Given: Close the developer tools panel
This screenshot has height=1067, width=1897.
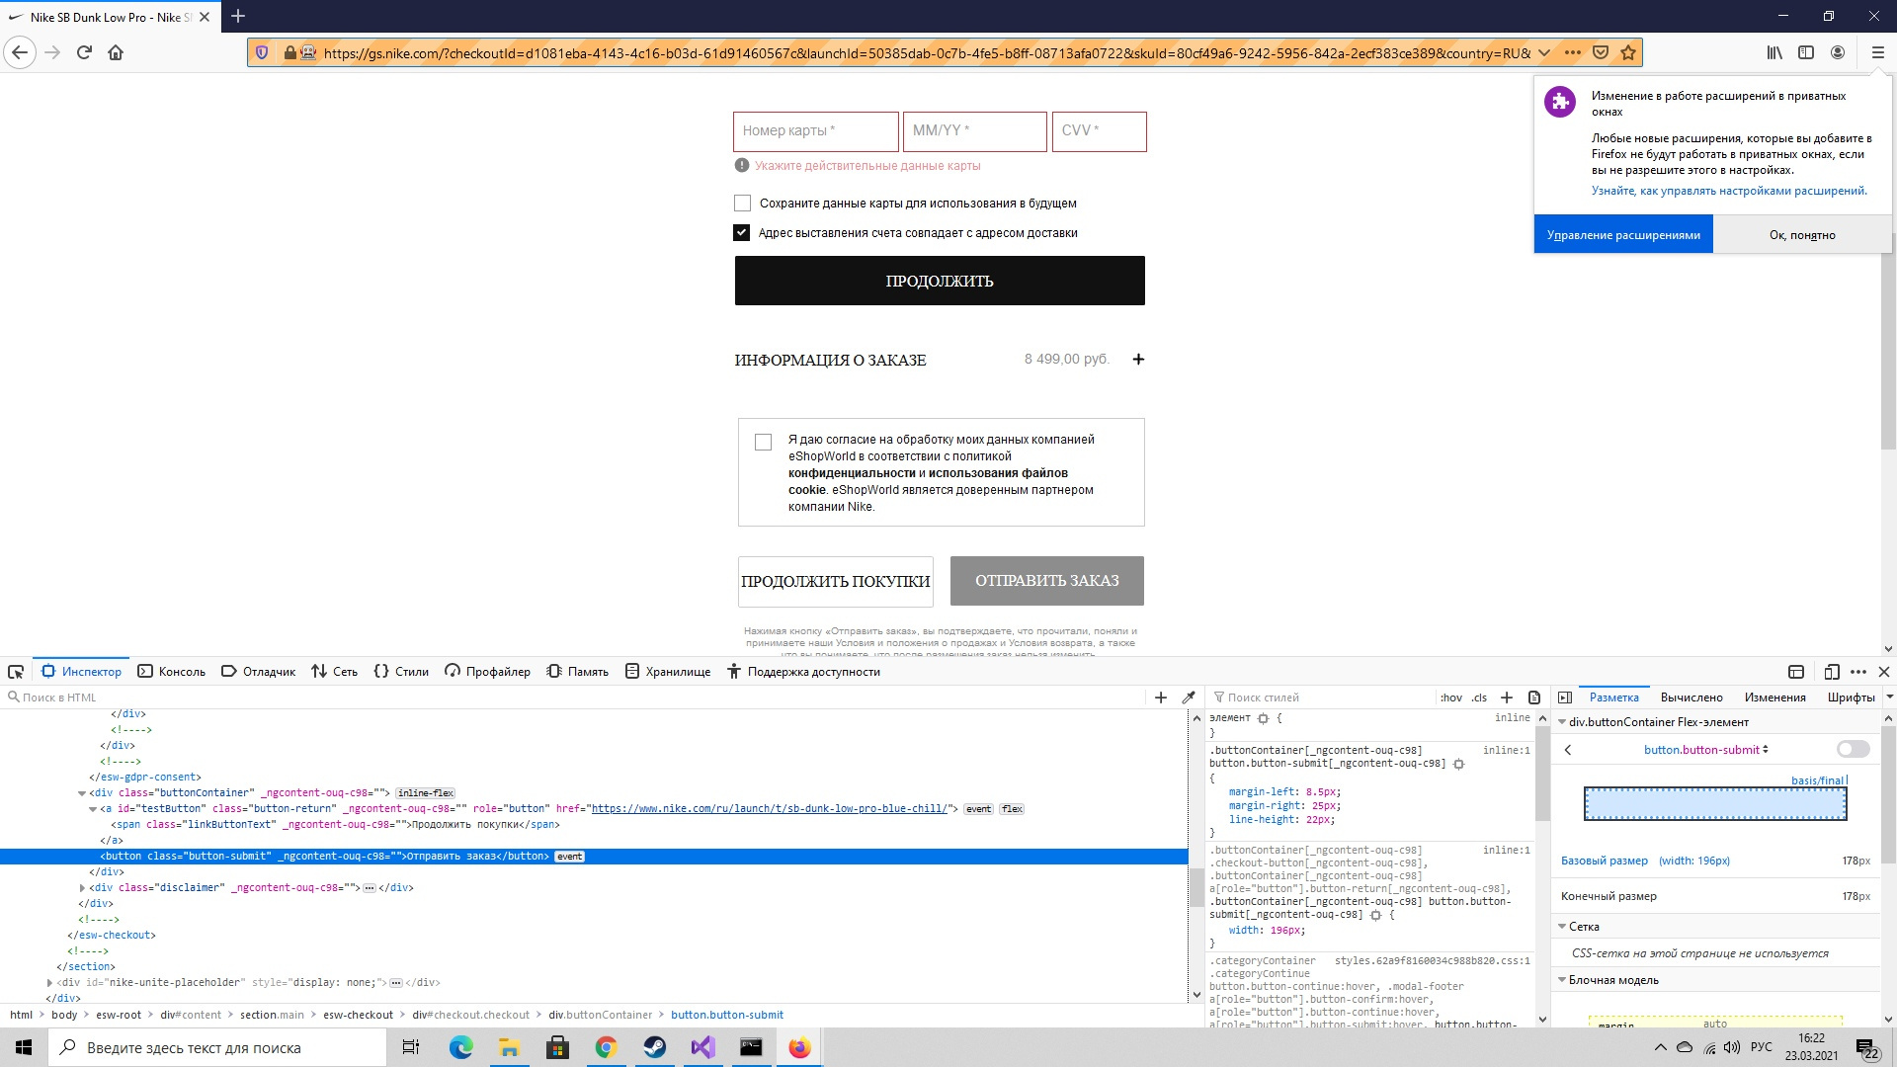Looking at the screenshot, I should 1883,672.
